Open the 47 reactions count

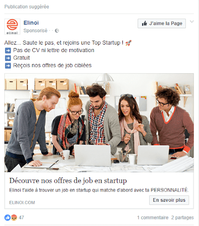[x=21, y=218]
